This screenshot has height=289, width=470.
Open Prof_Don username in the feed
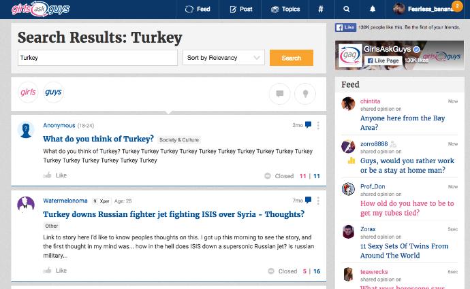[373, 186]
